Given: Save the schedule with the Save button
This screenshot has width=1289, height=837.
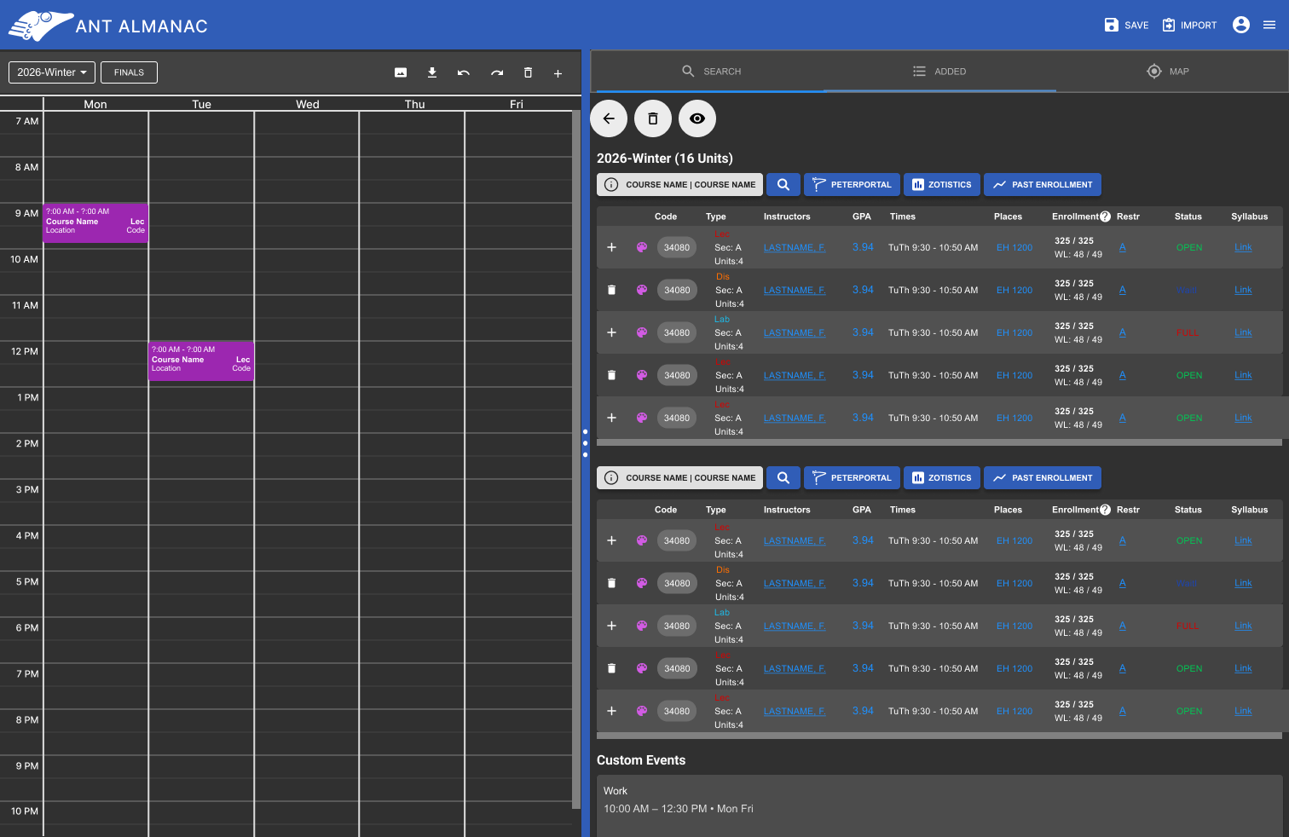Looking at the screenshot, I should click(x=1126, y=26).
